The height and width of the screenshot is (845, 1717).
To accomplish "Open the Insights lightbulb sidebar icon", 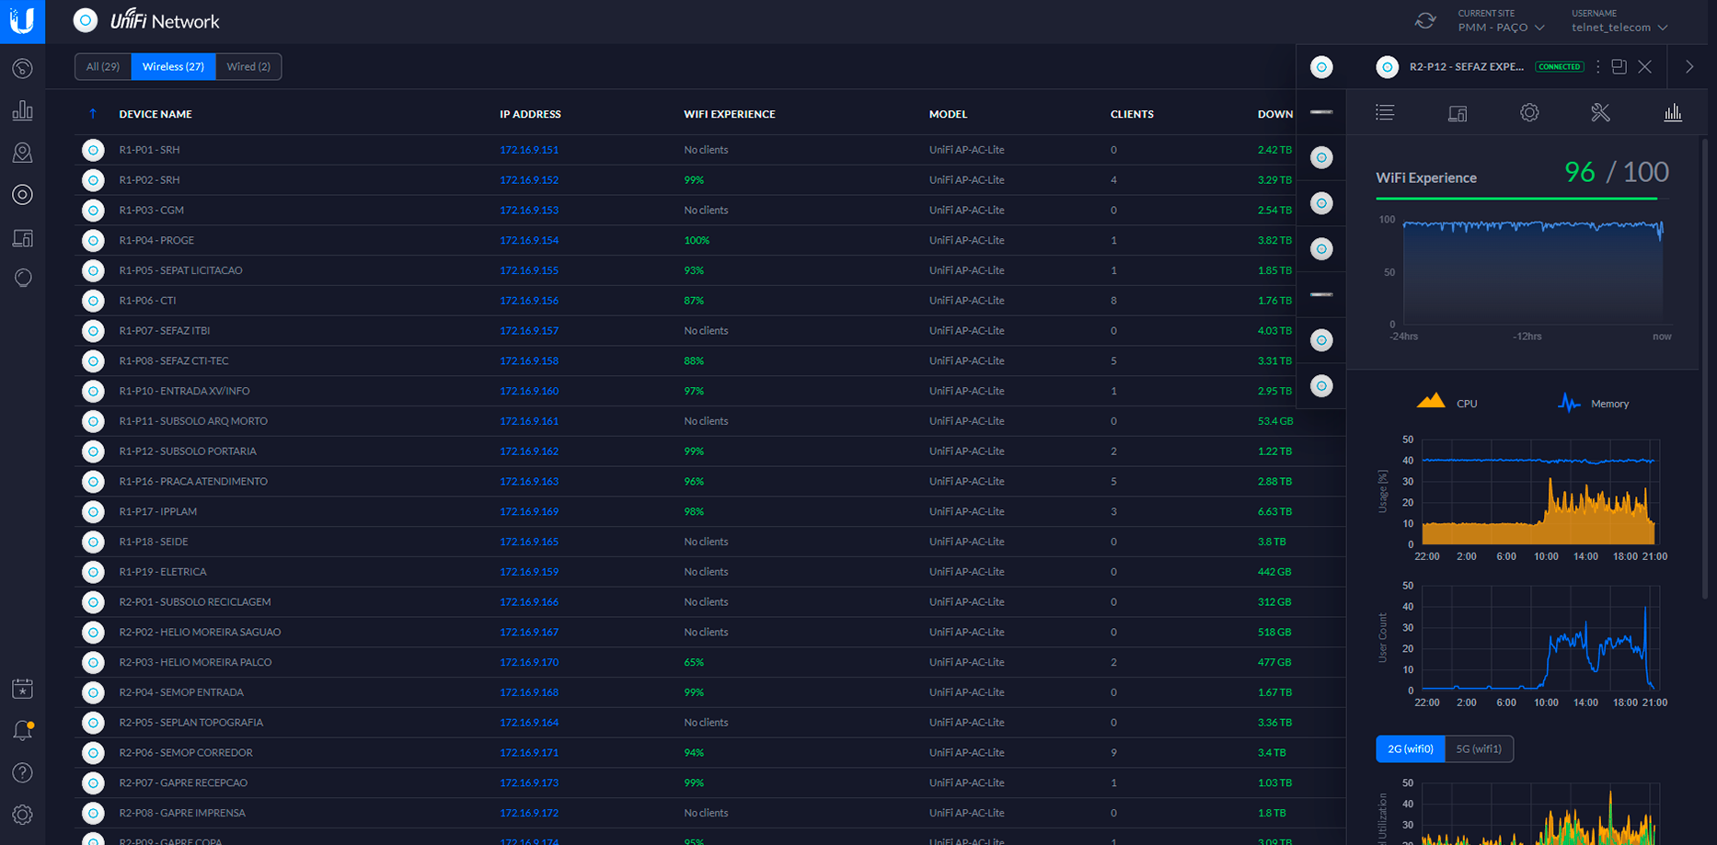I will point(22,279).
